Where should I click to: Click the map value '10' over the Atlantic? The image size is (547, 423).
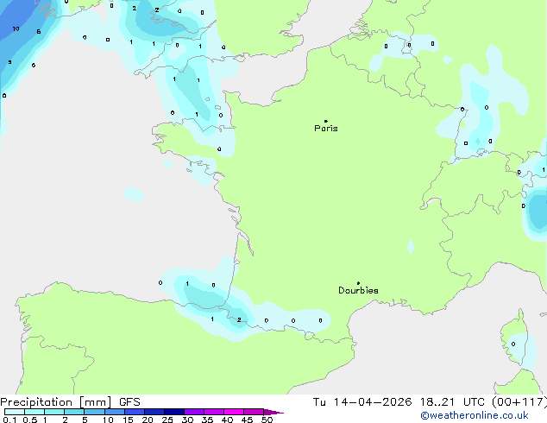pyautogui.click(x=16, y=29)
